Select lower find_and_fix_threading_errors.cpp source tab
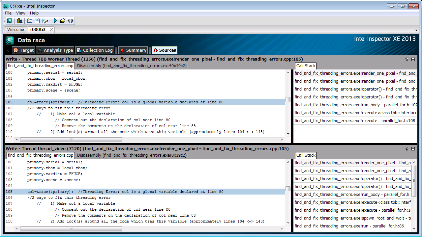 point(41,155)
